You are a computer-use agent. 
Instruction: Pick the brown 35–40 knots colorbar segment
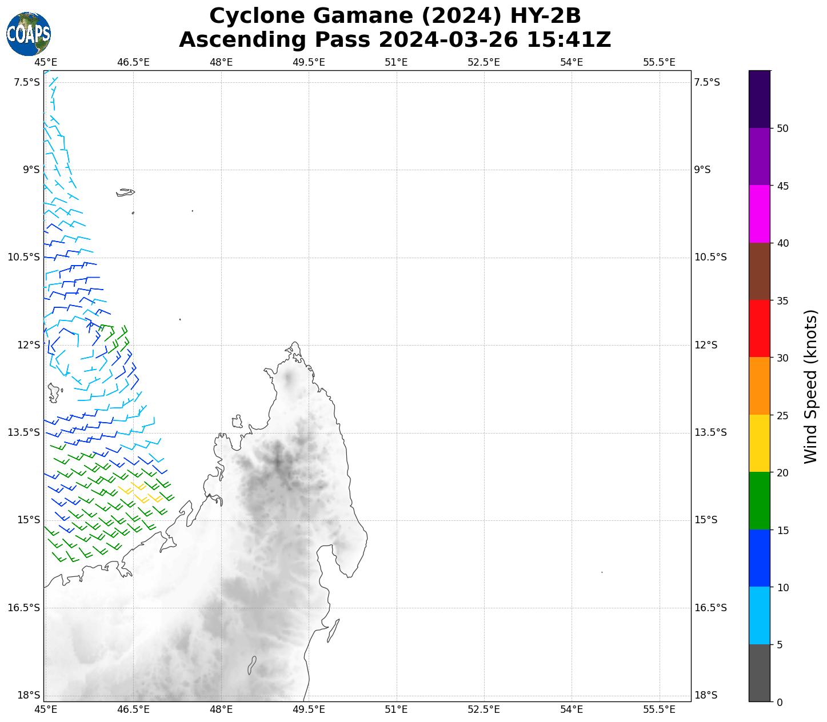coord(760,271)
